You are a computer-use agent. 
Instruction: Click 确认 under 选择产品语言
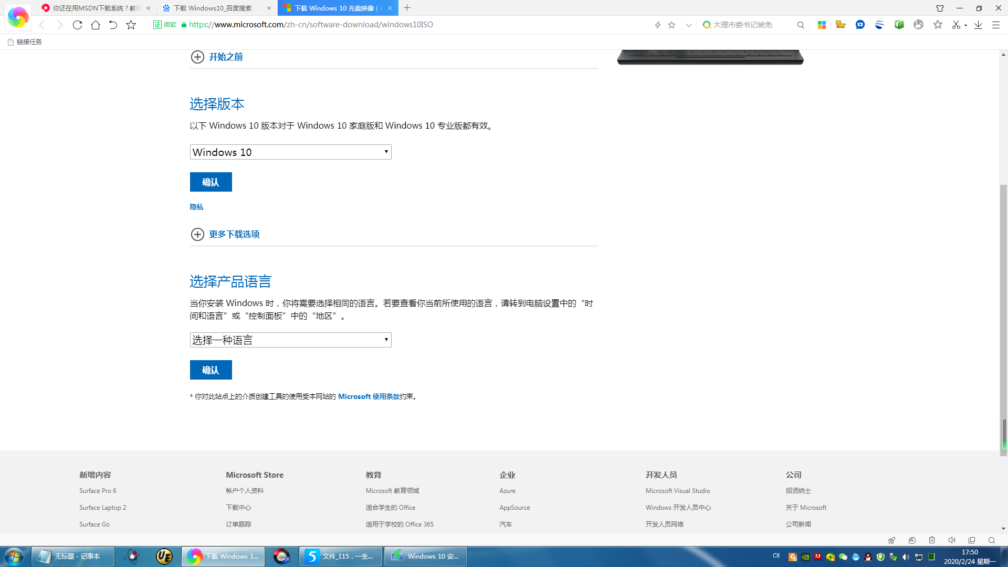pos(211,370)
